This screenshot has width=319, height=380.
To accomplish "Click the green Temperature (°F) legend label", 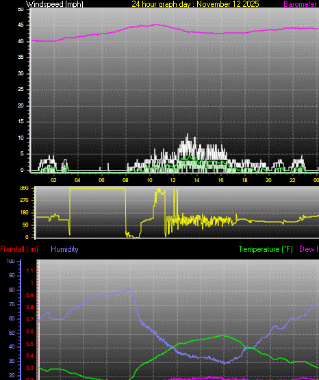I will [266, 249].
